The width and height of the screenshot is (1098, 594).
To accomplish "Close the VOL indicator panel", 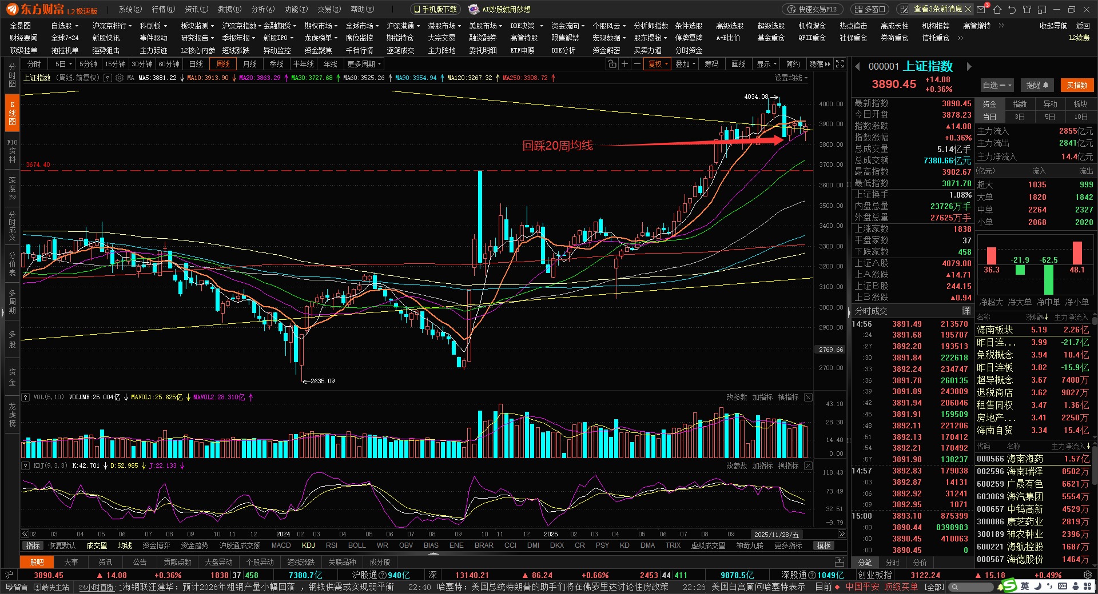I will 808,397.
